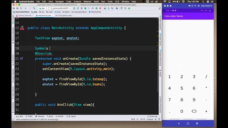The width and height of the screenshot is (228, 128).
Task: Tap Android recents navigation button
Action: pos(197,123)
